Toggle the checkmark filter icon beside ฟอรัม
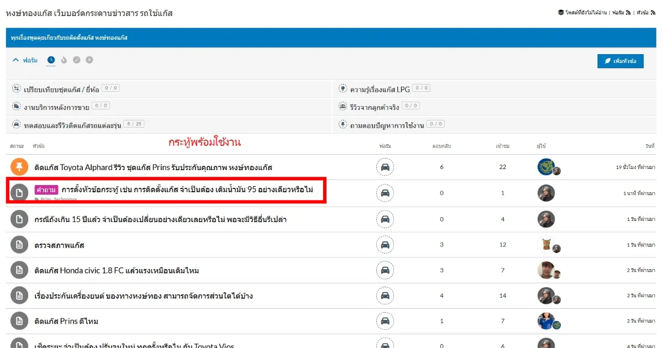This screenshot has width=663, height=348. 77,60
